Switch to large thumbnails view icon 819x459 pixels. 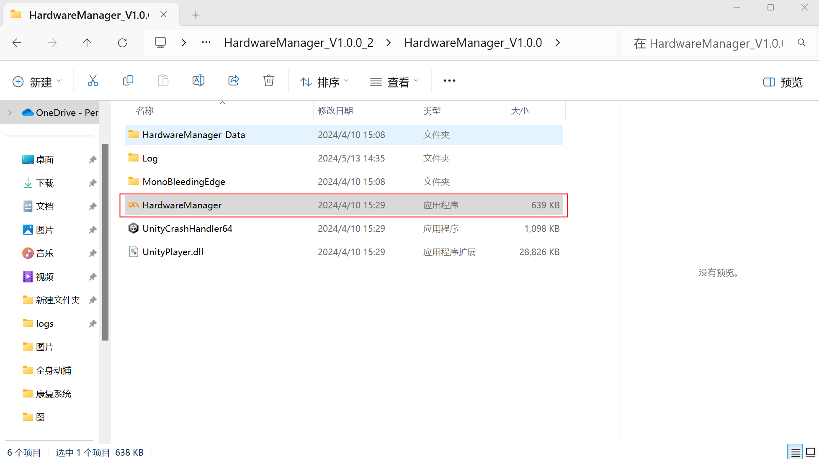811,452
